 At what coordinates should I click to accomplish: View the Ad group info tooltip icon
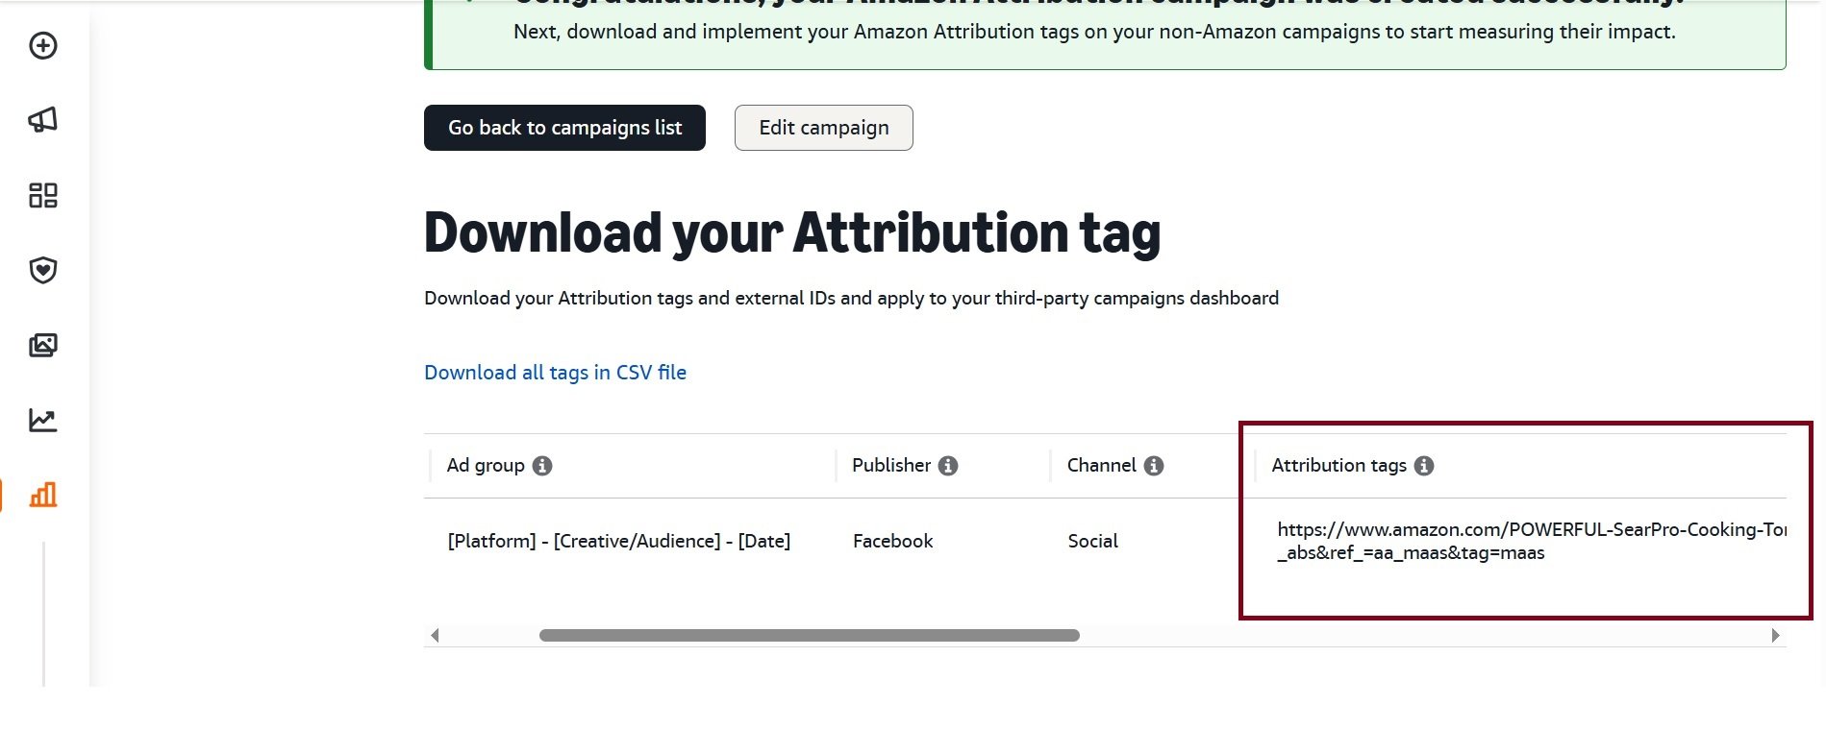(541, 465)
